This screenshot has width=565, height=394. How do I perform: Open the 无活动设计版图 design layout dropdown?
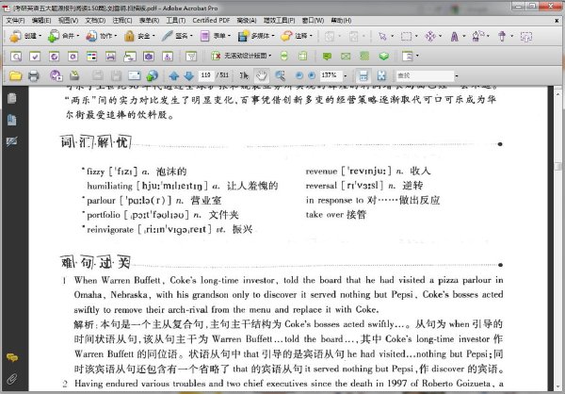pos(241,56)
